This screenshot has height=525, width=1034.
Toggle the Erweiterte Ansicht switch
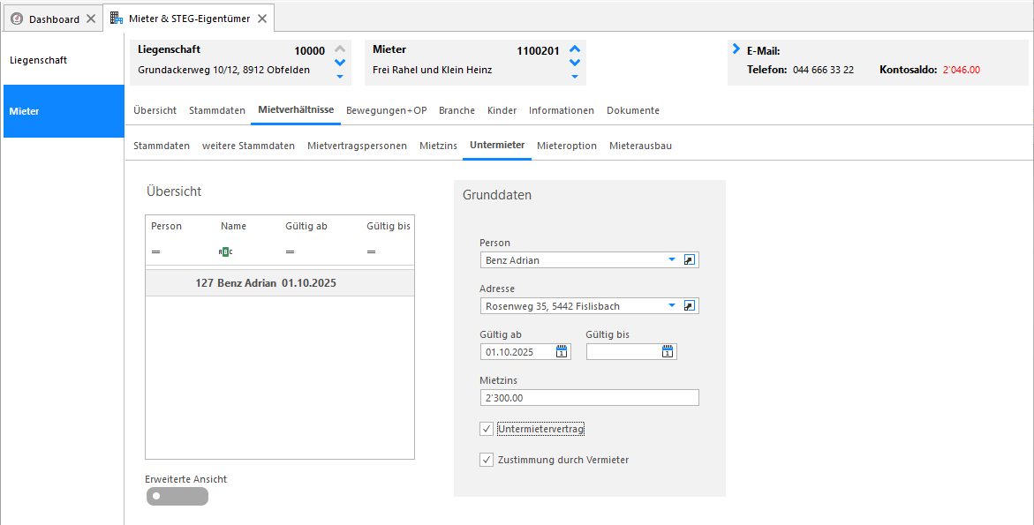pyautogui.click(x=177, y=496)
